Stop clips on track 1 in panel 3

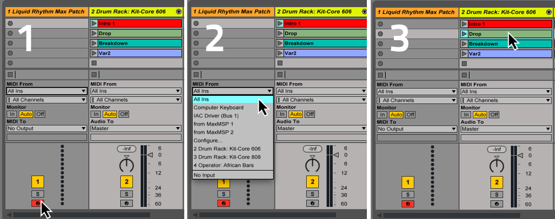click(380, 75)
